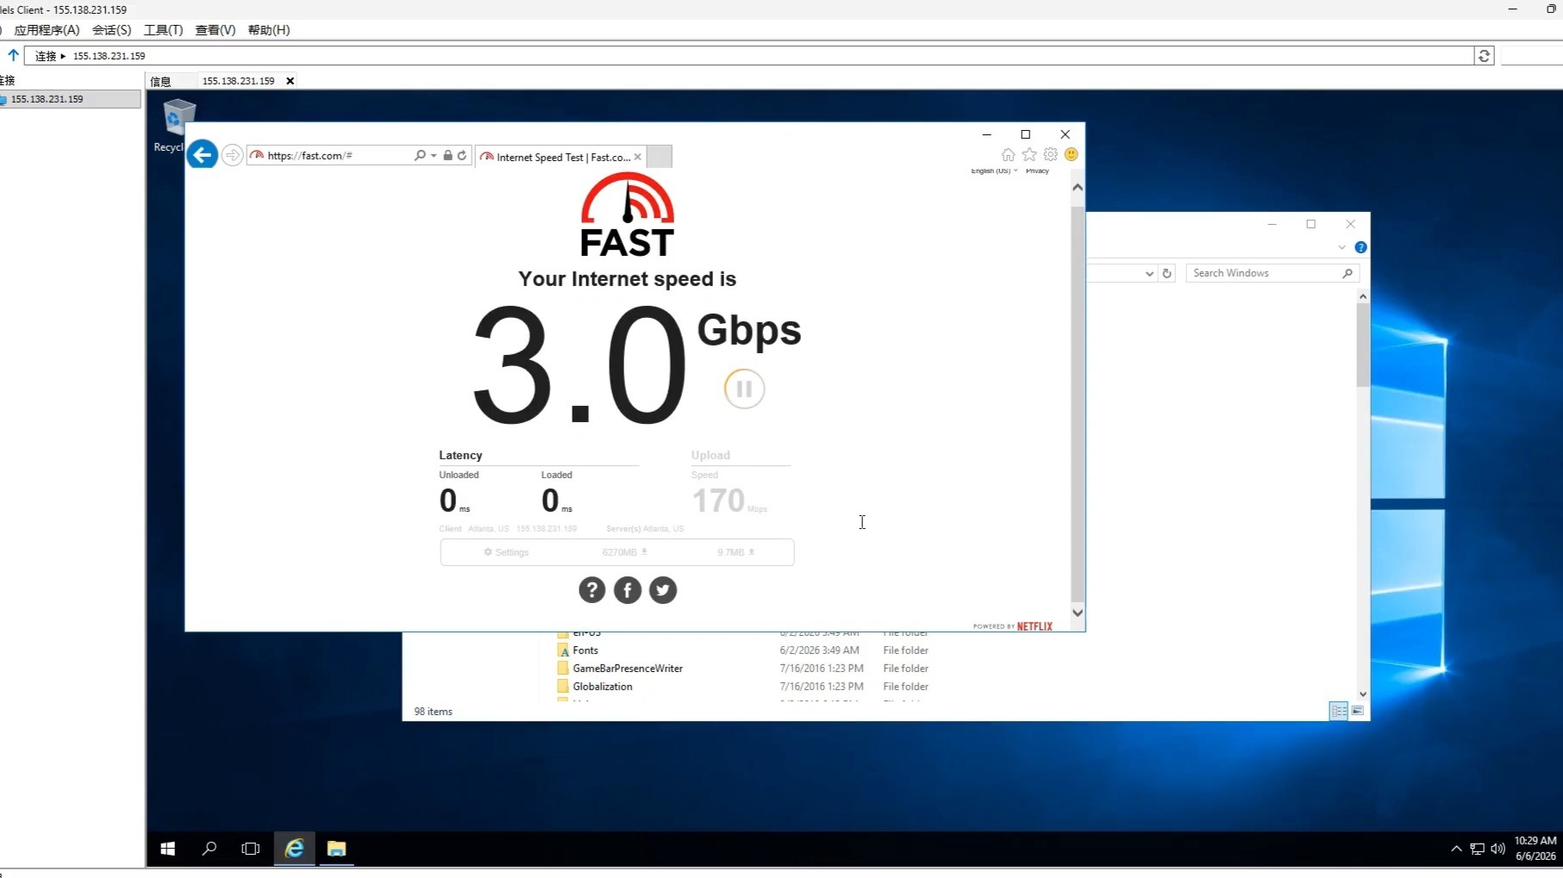Select 155.138.231.159 in connection list
The width and height of the screenshot is (1563, 878).
70,99
